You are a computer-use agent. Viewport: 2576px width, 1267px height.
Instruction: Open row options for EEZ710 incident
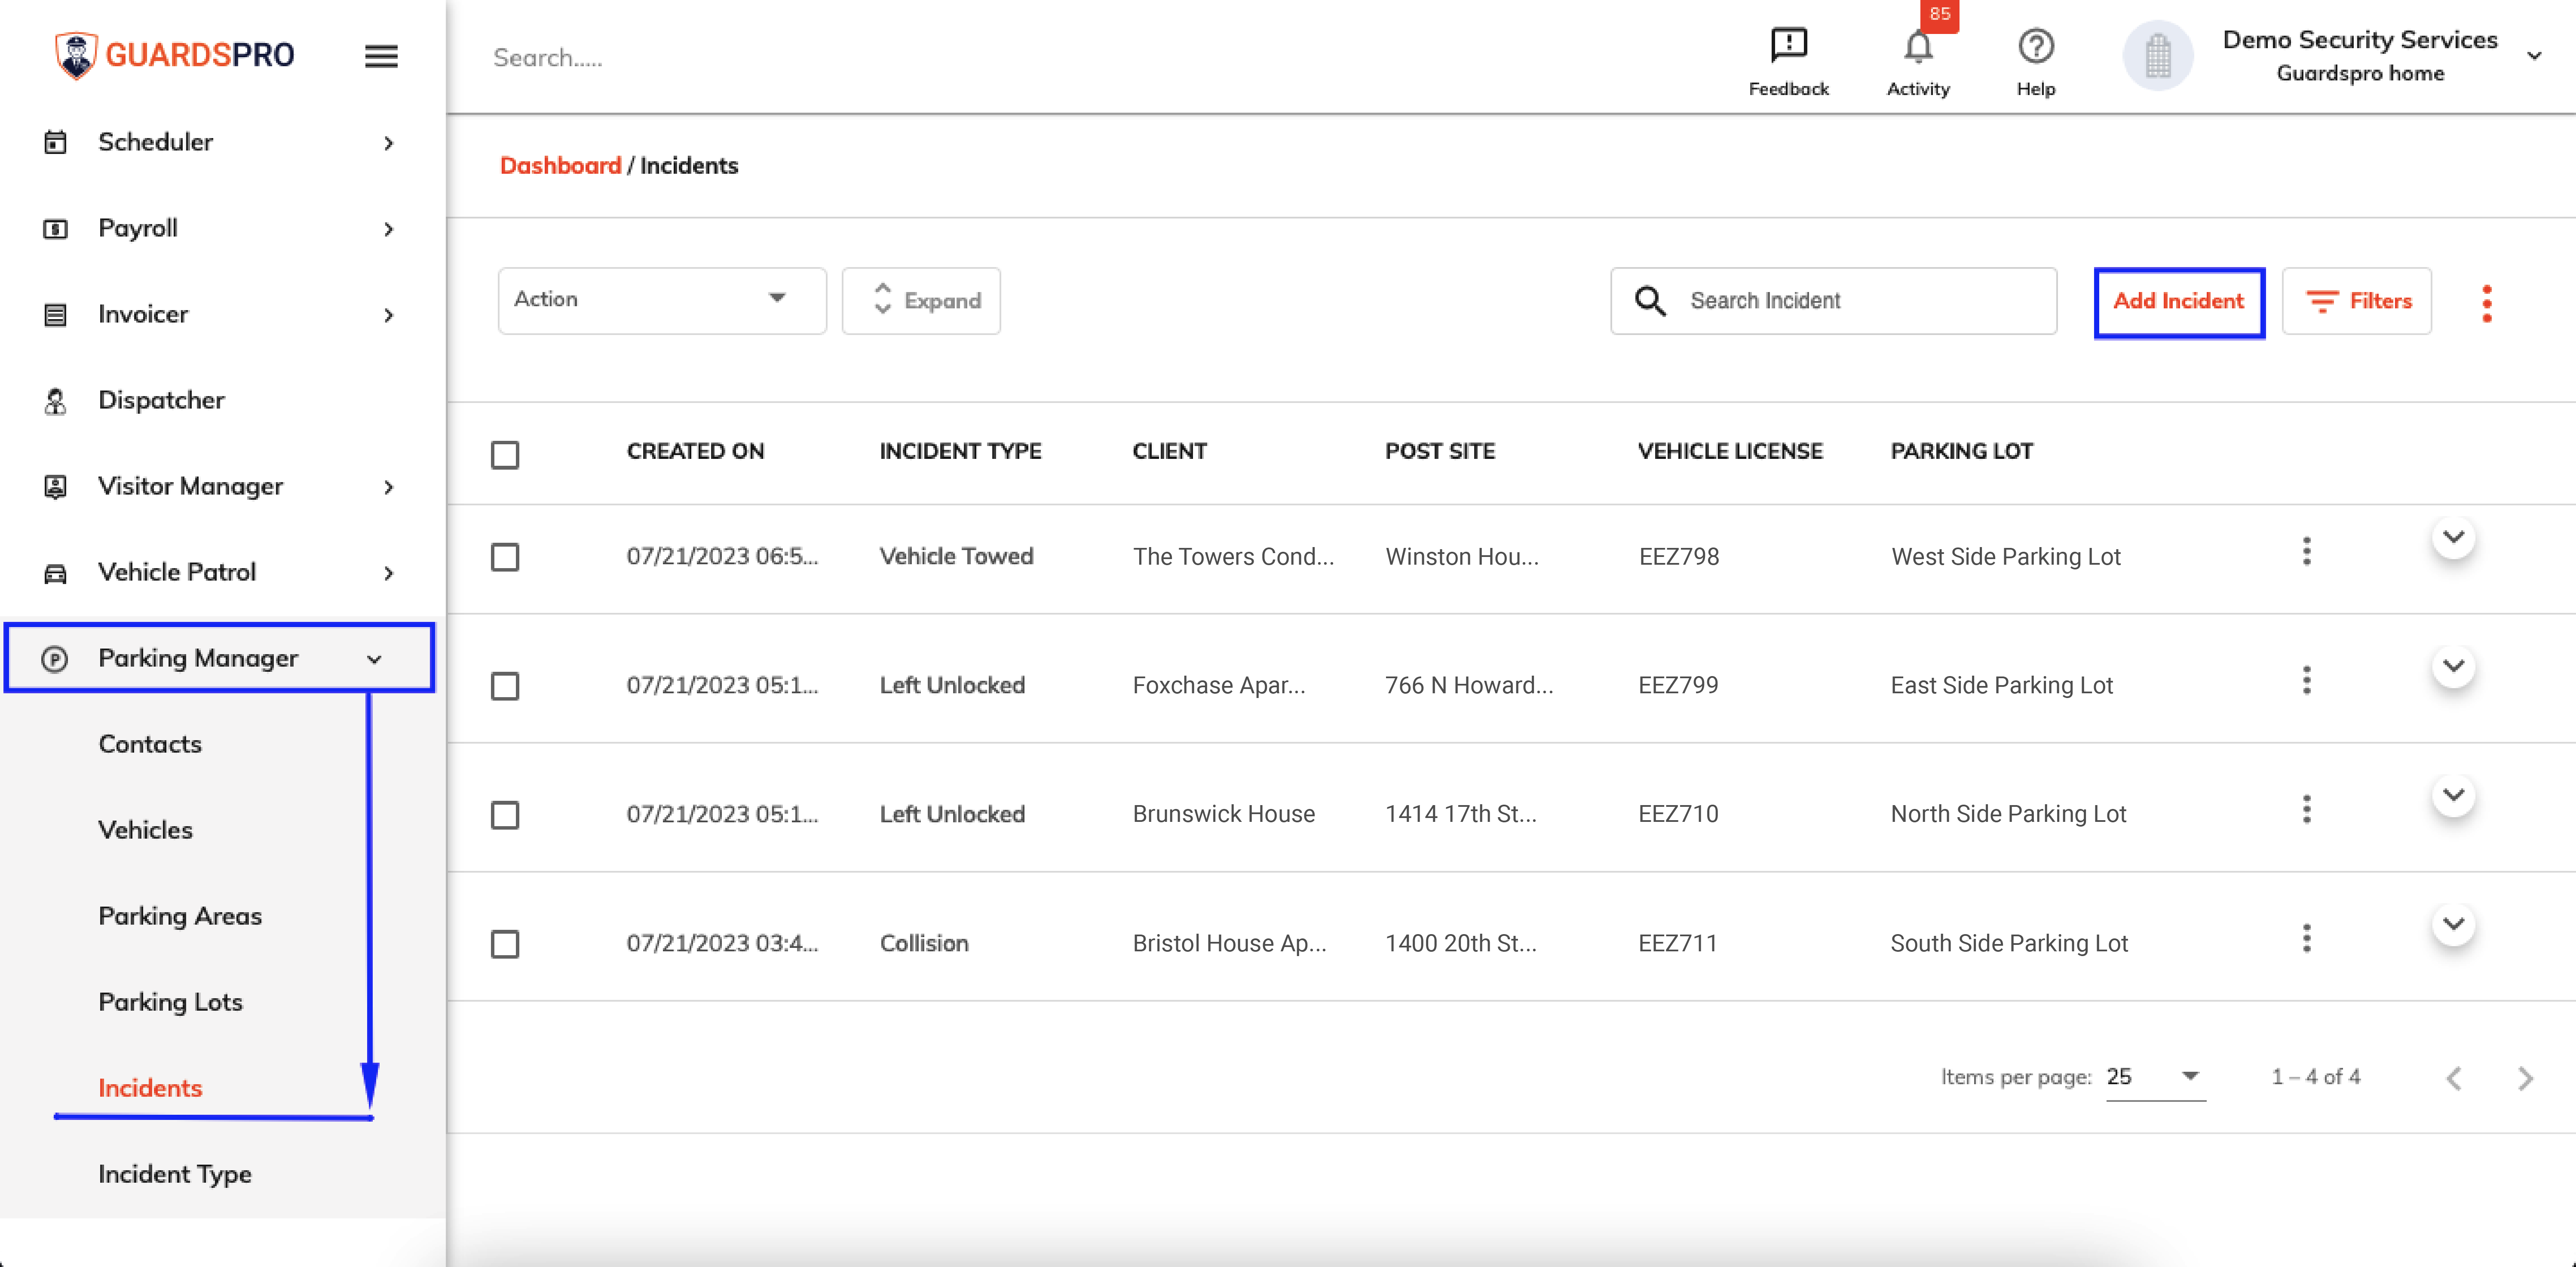click(x=2306, y=809)
